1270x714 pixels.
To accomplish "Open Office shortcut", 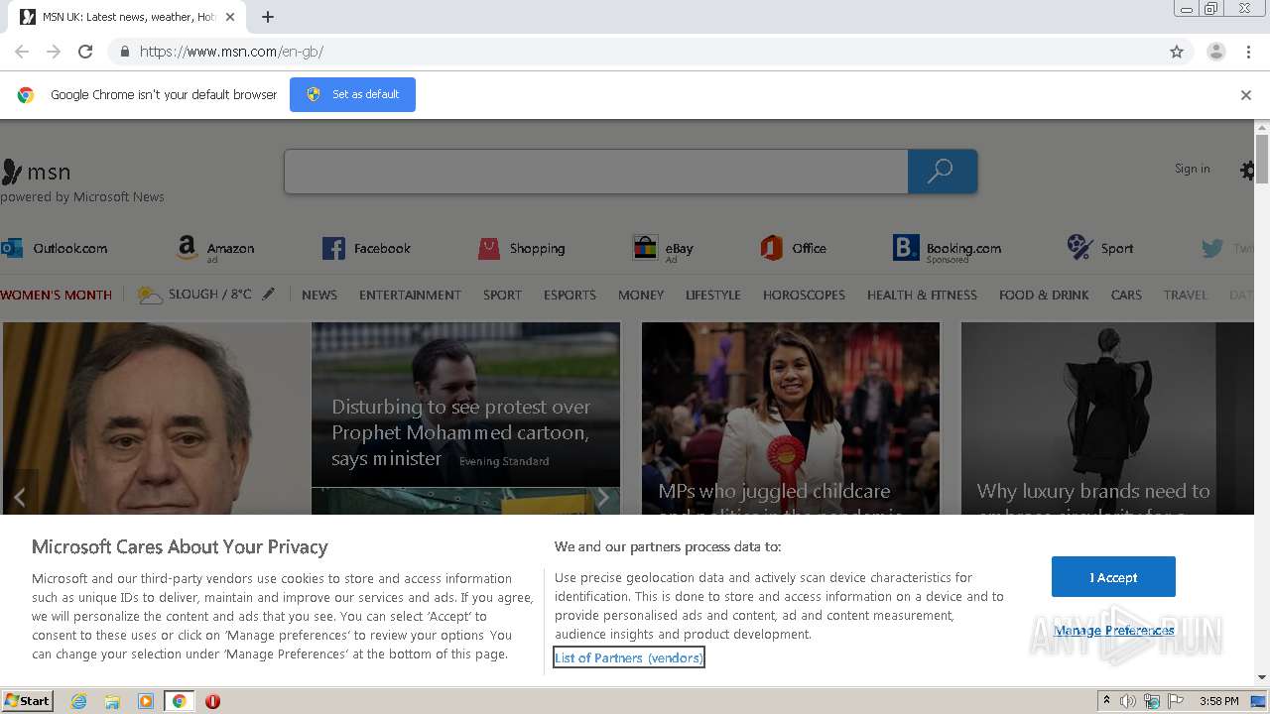I will [794, 248].
